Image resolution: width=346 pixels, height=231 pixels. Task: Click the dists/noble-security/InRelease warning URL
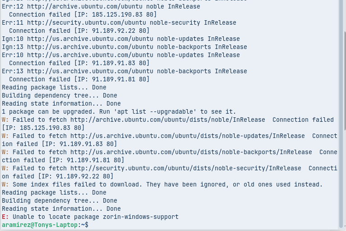pos(186,169)
